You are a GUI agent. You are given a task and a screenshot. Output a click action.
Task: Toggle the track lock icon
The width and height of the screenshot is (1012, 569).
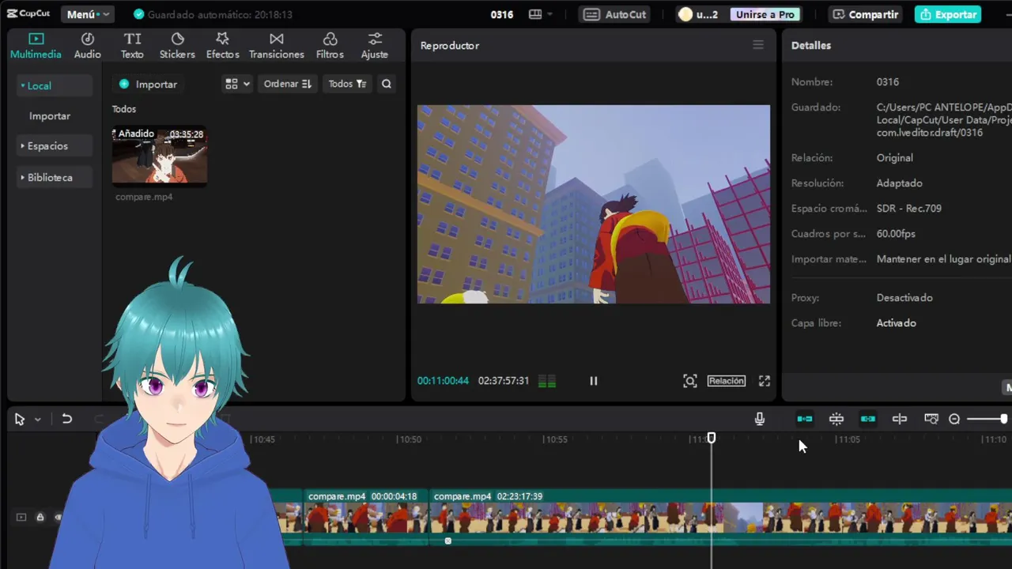40,517
